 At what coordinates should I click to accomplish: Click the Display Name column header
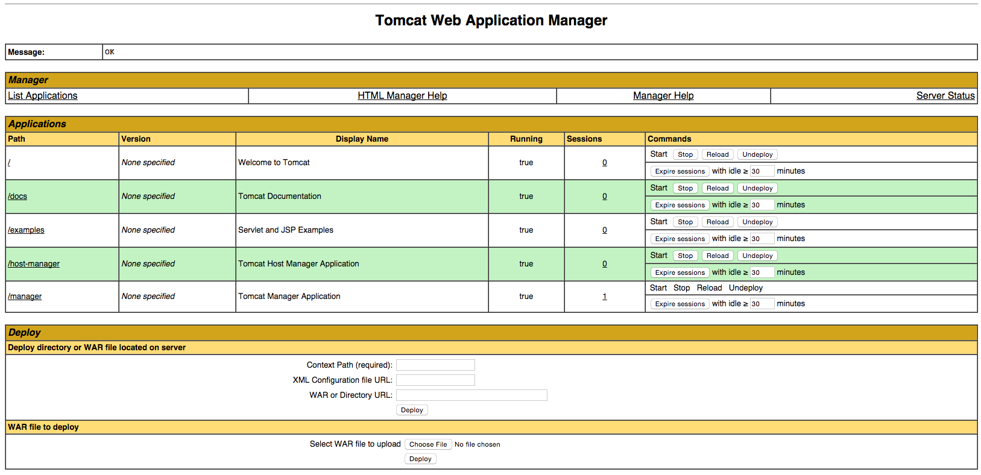(x=362, y=139)
